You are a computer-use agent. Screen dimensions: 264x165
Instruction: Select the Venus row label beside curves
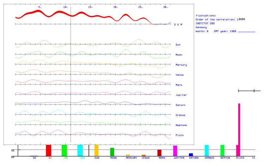[x=180, y=75]
